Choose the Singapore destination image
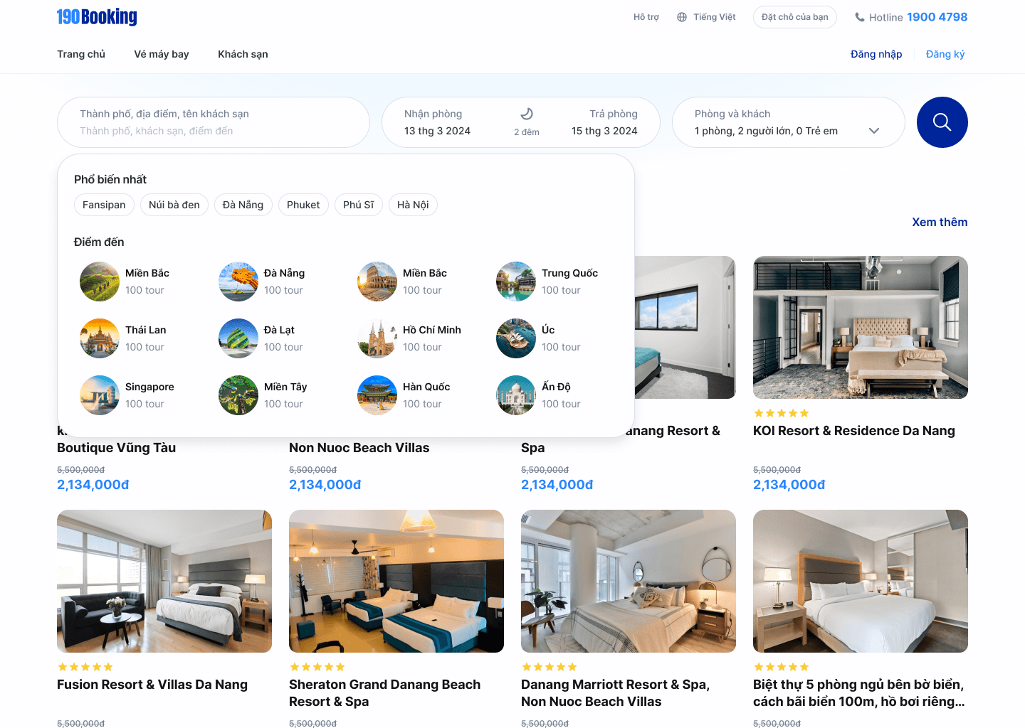1025x728 pixels. (x=100, y=395)
